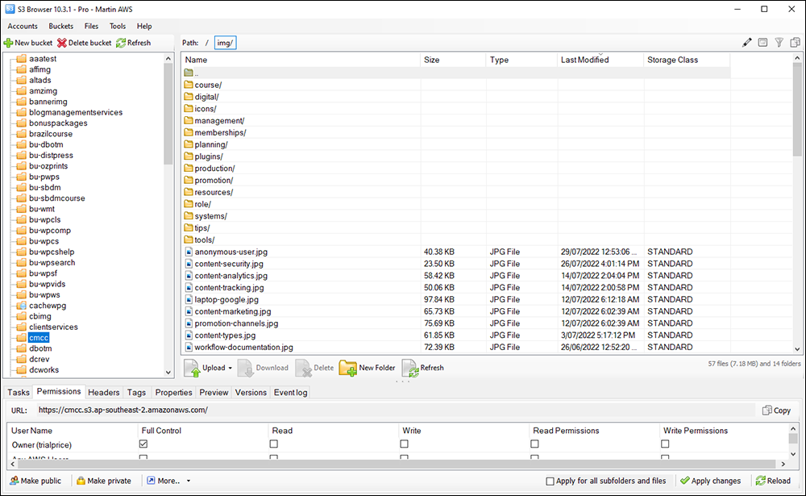Select the file content-security.jpg

pos(229,264)
